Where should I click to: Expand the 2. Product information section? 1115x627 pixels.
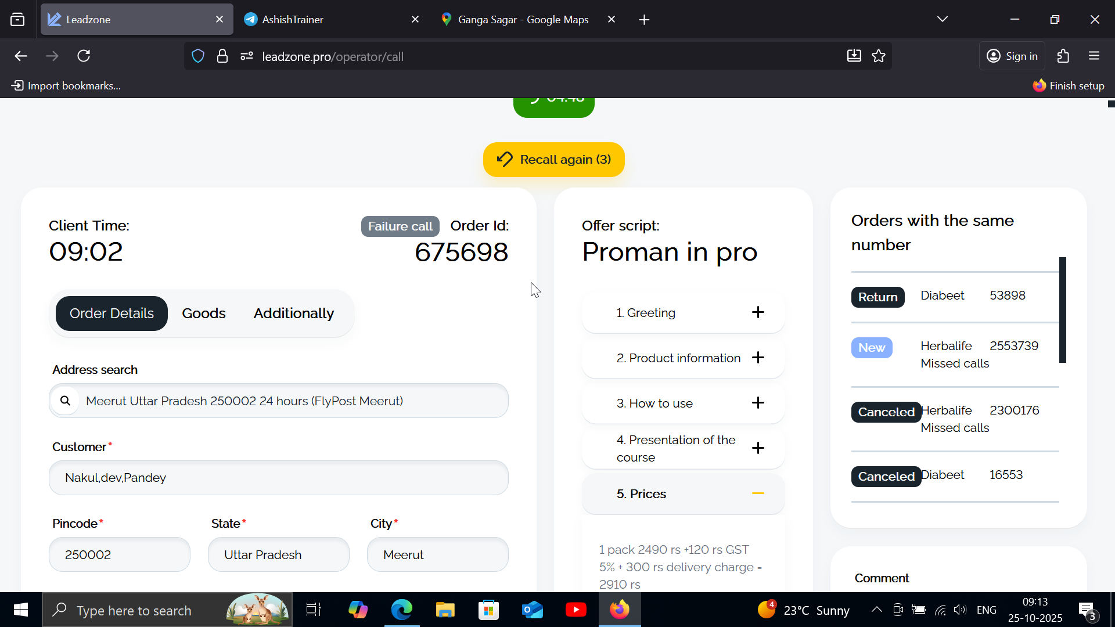click(758, 358)
